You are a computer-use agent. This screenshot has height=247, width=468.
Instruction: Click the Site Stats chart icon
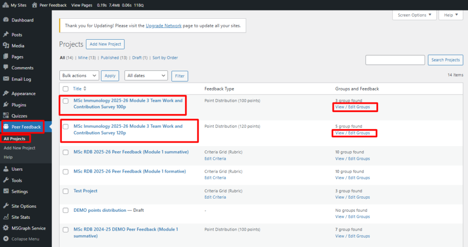6,217
